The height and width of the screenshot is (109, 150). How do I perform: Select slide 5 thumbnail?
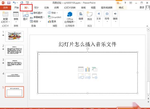tap(14, 92)
